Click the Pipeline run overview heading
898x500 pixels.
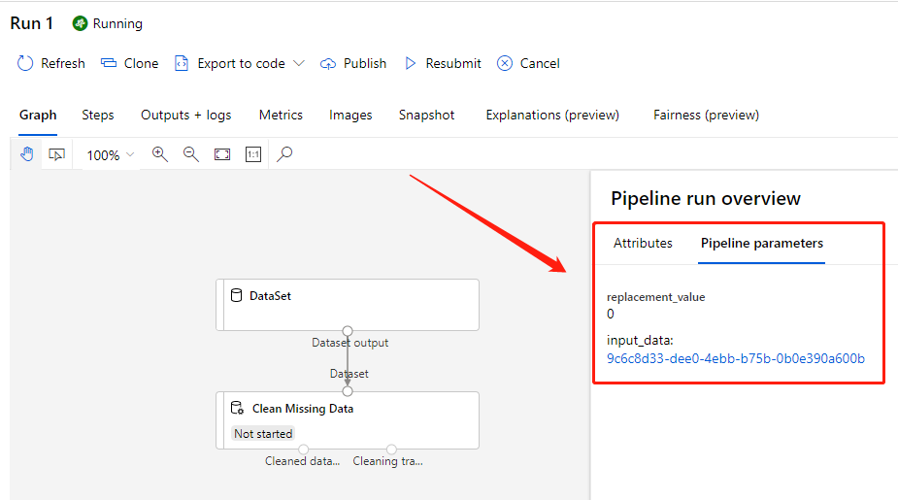click(x=706, y=198)
